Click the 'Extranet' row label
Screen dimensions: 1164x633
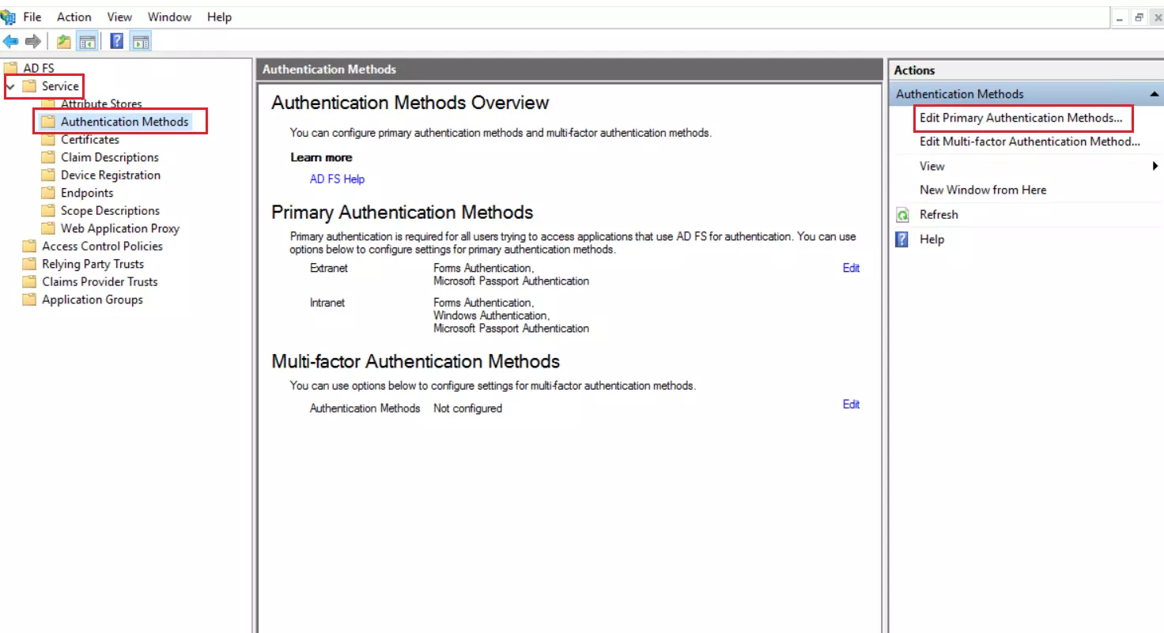point(329,268)
